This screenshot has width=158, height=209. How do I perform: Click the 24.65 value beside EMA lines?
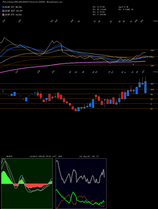(148, 56)
